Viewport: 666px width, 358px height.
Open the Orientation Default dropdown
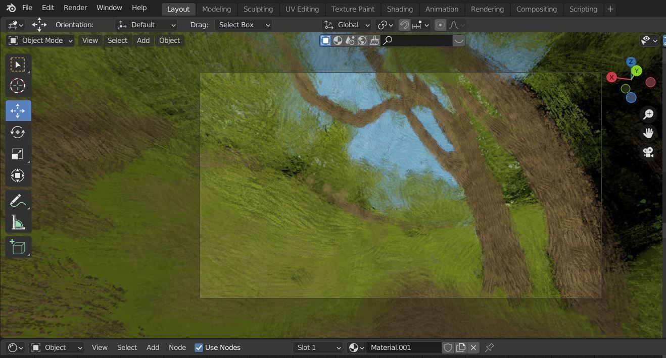pos(147,25)
